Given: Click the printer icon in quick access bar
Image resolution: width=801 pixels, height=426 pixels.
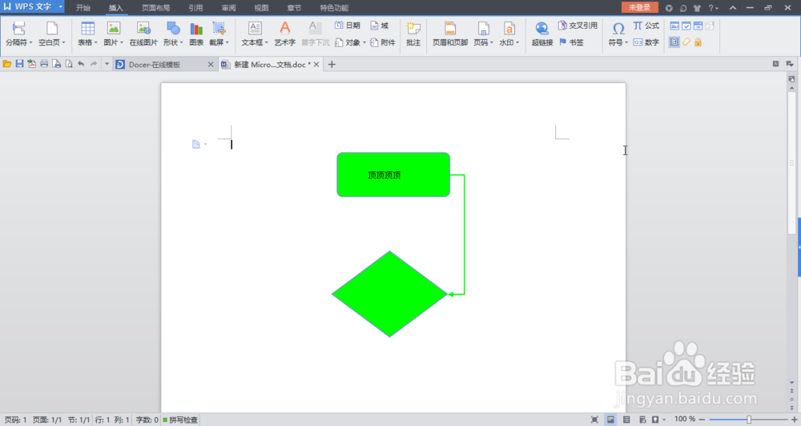Looking at the screenshot, I should [x=44, y=64].
